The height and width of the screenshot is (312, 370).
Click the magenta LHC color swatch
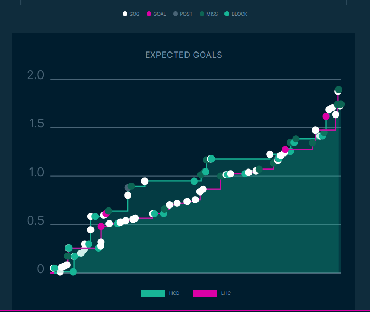[205, 293]
